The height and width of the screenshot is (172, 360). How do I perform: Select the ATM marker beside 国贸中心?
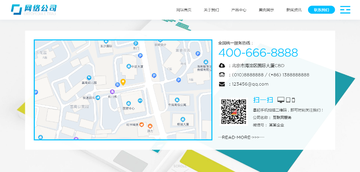point(140,100)
